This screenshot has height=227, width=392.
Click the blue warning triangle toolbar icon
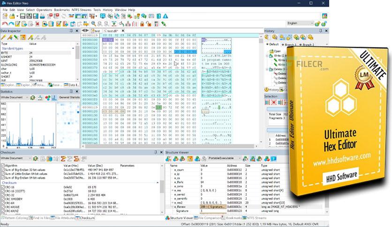165,16
